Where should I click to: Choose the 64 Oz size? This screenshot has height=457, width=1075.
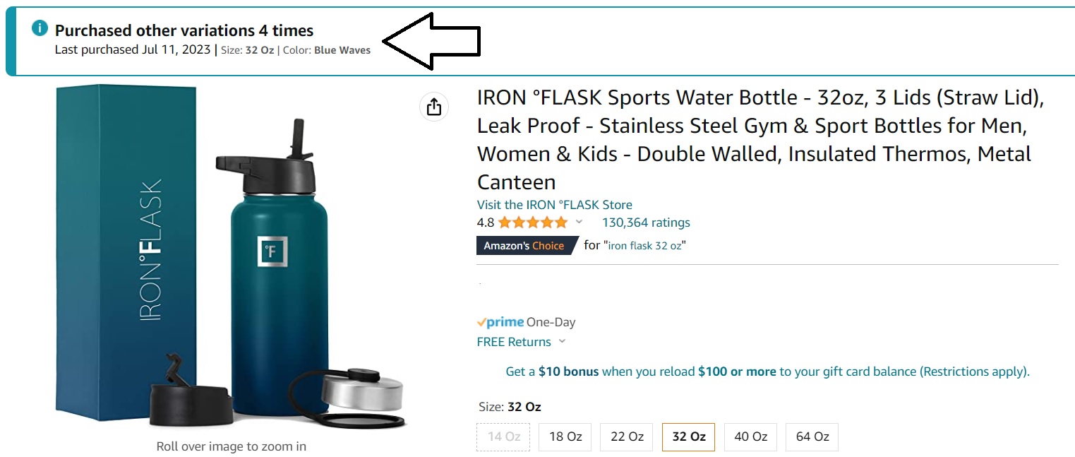812,437
